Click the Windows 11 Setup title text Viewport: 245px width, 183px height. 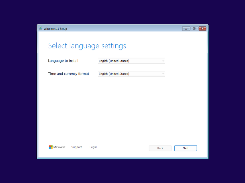click(55, 29)
